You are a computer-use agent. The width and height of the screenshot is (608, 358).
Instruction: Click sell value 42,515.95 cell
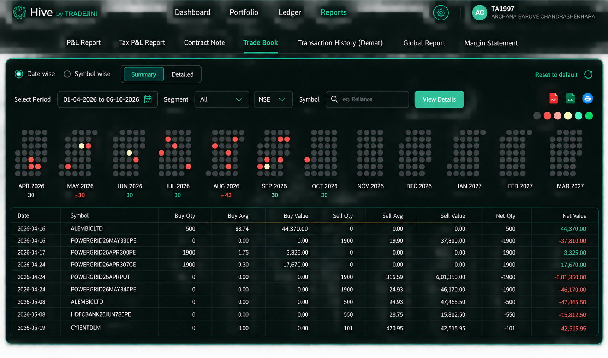(453, 328)
